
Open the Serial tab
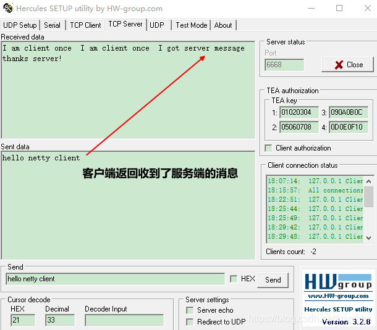point(52,25)
